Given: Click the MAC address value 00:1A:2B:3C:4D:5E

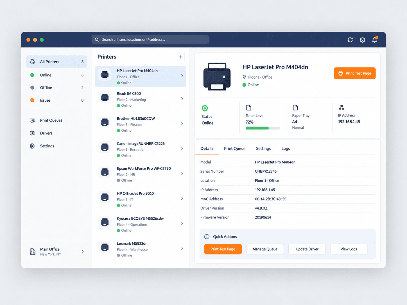Looking at the screenshot, I should coord(271,199).
